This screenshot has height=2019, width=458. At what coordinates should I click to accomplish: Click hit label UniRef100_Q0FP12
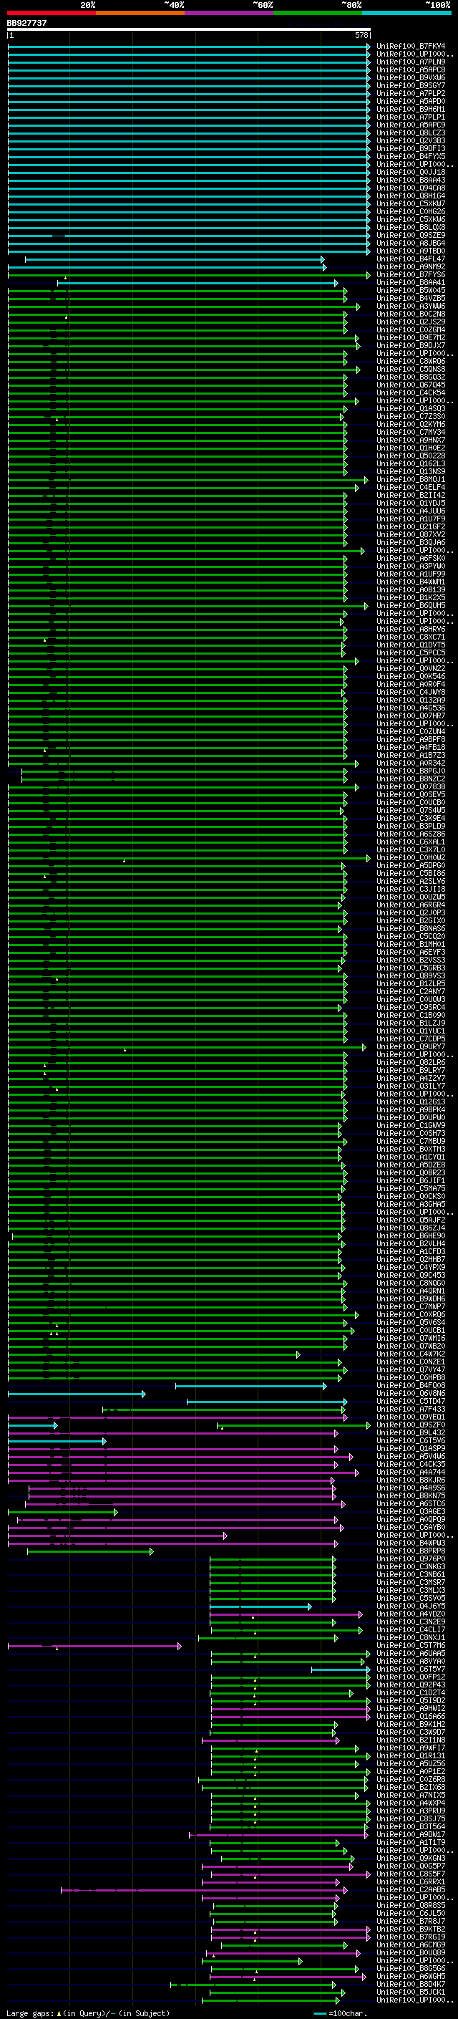[411, 1677]
